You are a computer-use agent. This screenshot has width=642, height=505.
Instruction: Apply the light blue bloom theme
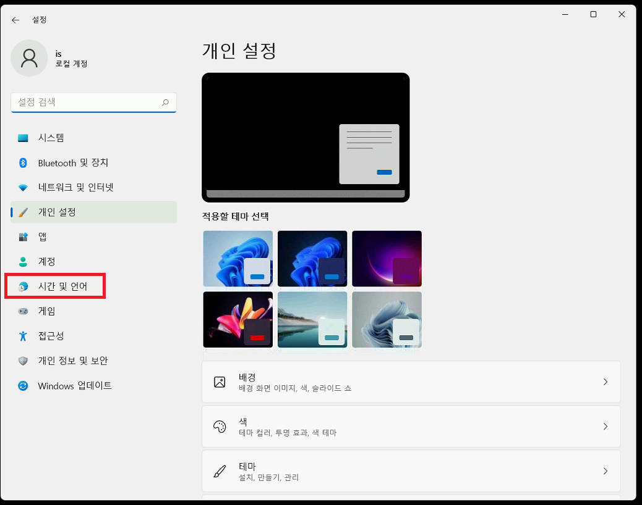point(238,259)
